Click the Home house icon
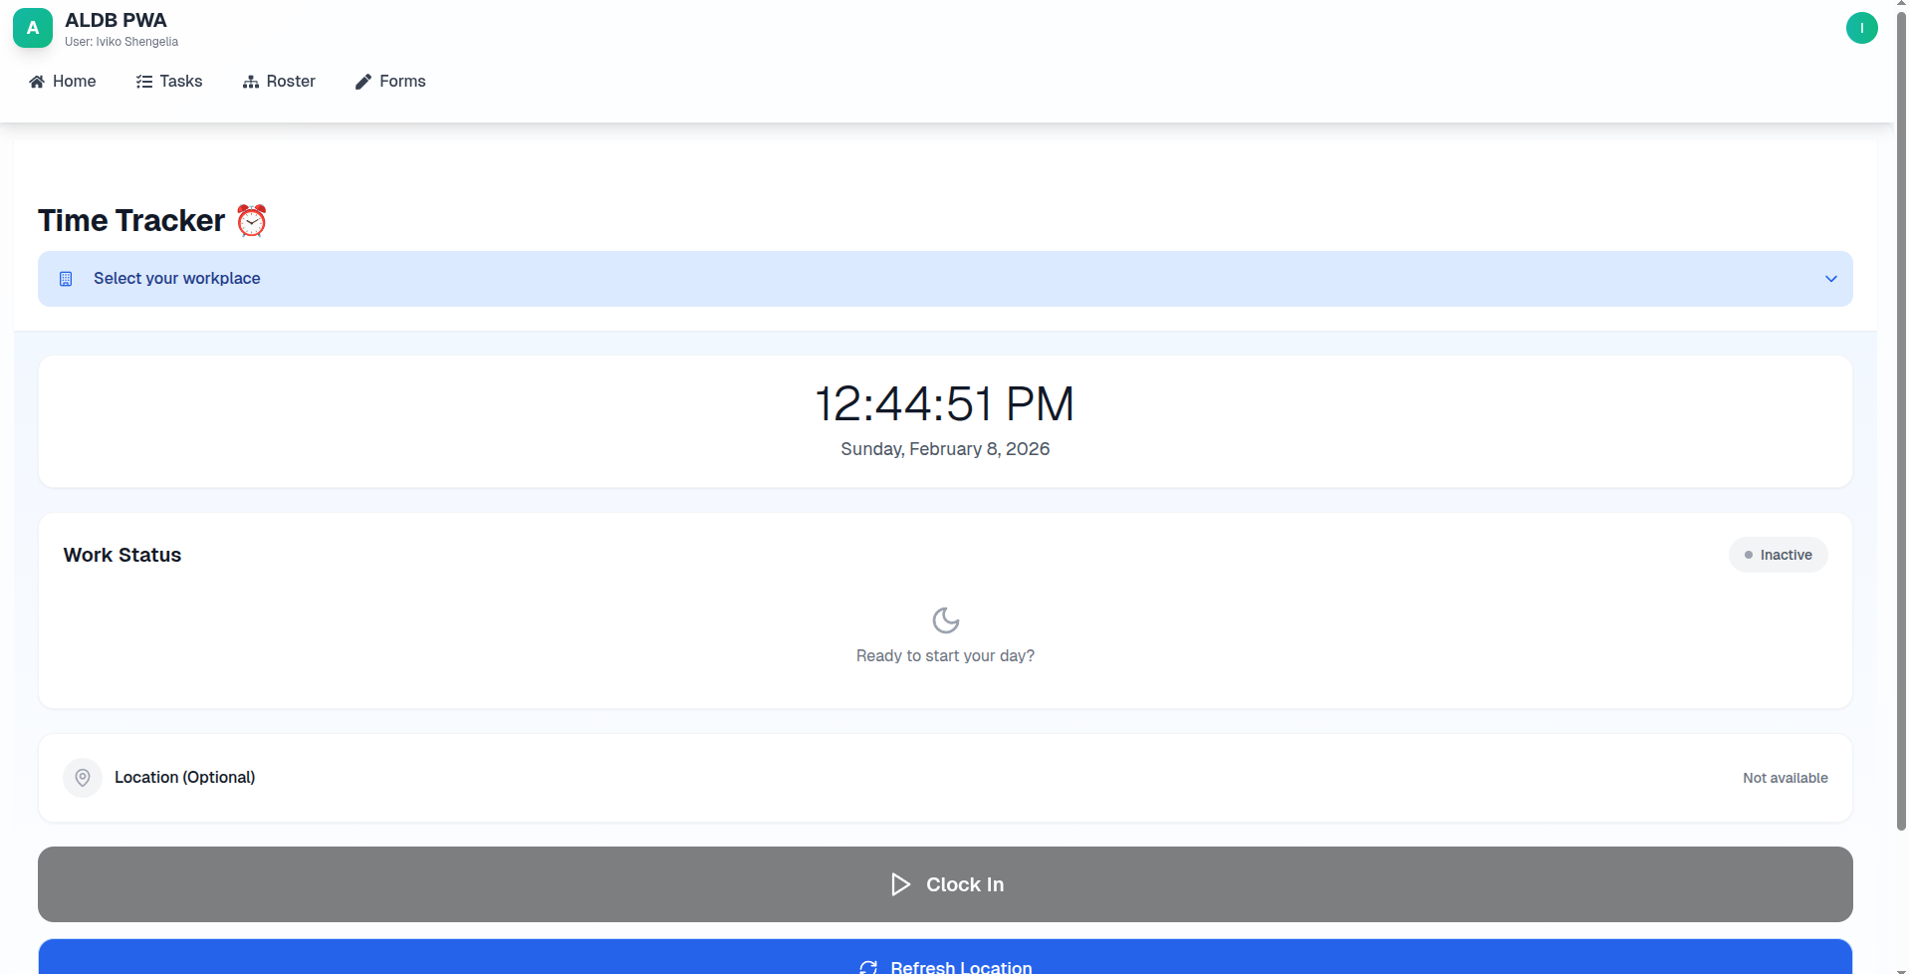 [x=37, y=82]
